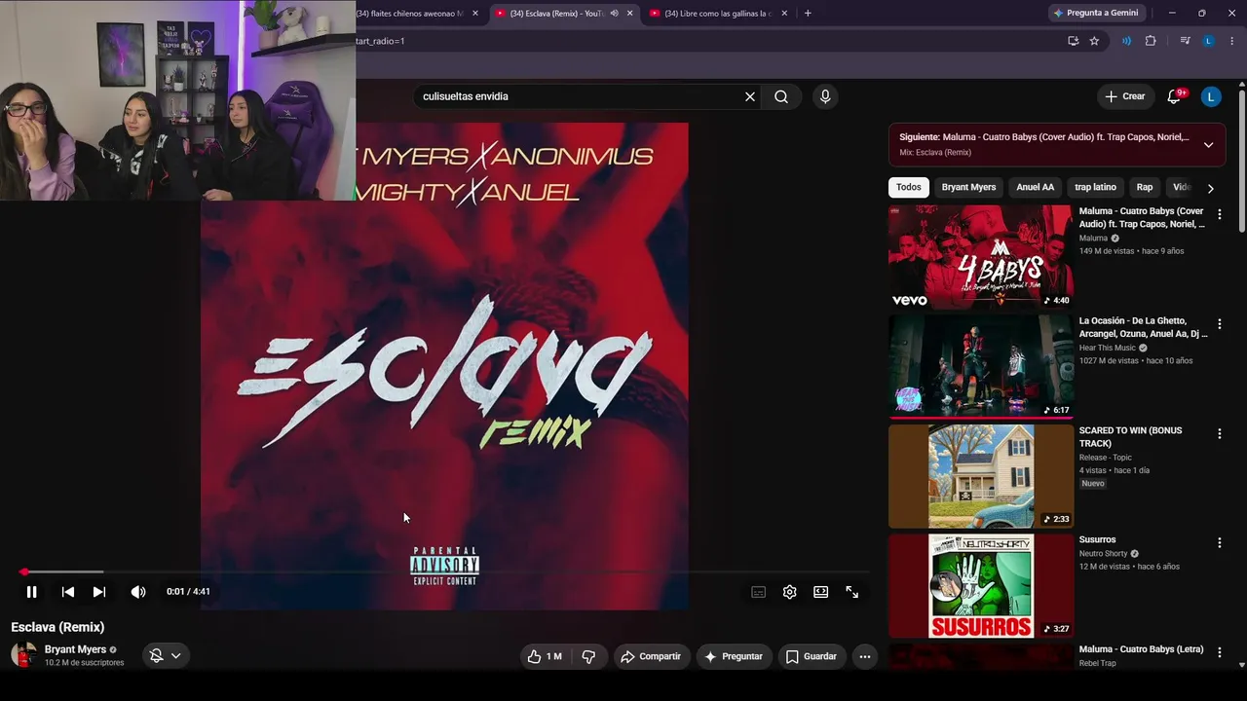Viewport: 1247px width, 701px height.
Task: Click the blue sound extension icon in toolbar
Action: pyautogui.click(x=1126, y=41)
